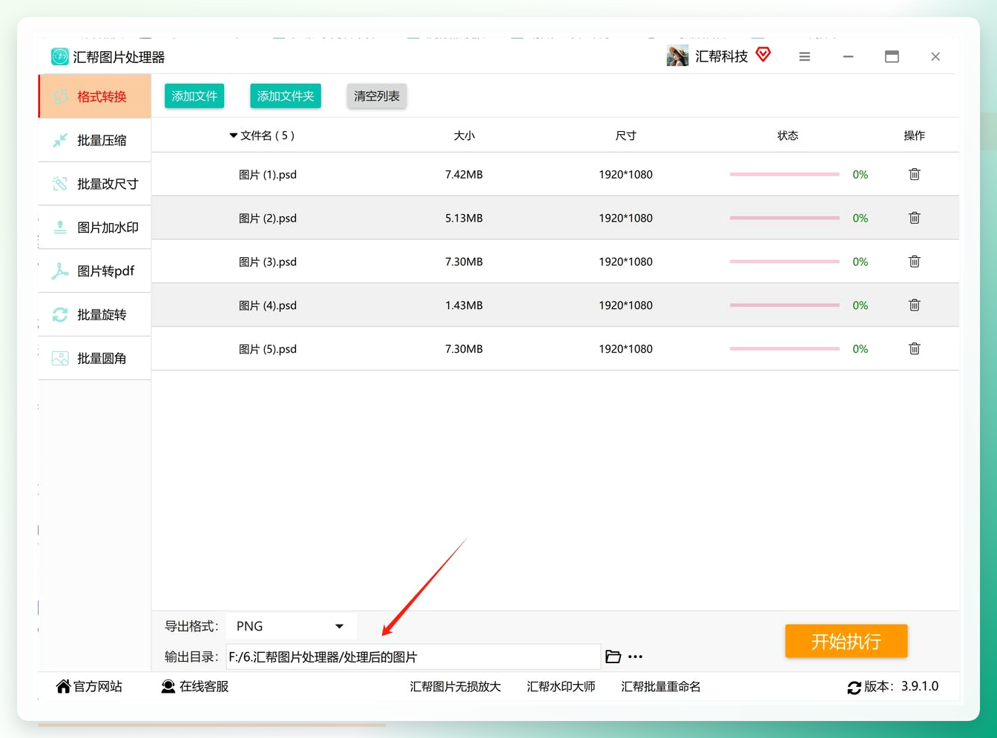This screenshot has width=997, height=738.
Task: Open 官方网站 home icon link
Action: [64, 687]
